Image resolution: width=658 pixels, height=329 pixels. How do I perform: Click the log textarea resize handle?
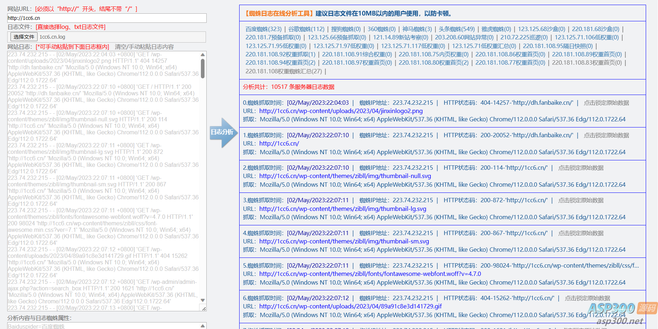(204, 308)
